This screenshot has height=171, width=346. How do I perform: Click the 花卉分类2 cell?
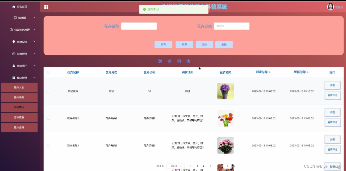111,118
